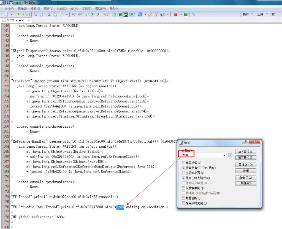Open the 宏(M) menu
This screenshot has width=282, height=229.
[74, 9]
